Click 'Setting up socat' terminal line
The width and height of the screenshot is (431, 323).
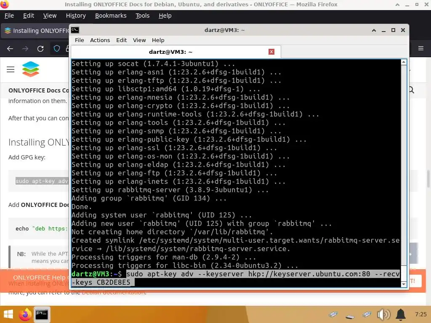click(x=153, y=64)
